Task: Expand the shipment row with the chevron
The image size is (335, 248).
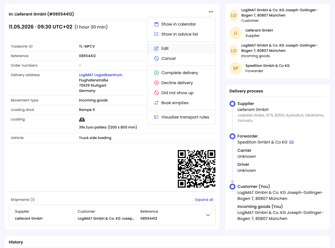Action: pos(208,215)
